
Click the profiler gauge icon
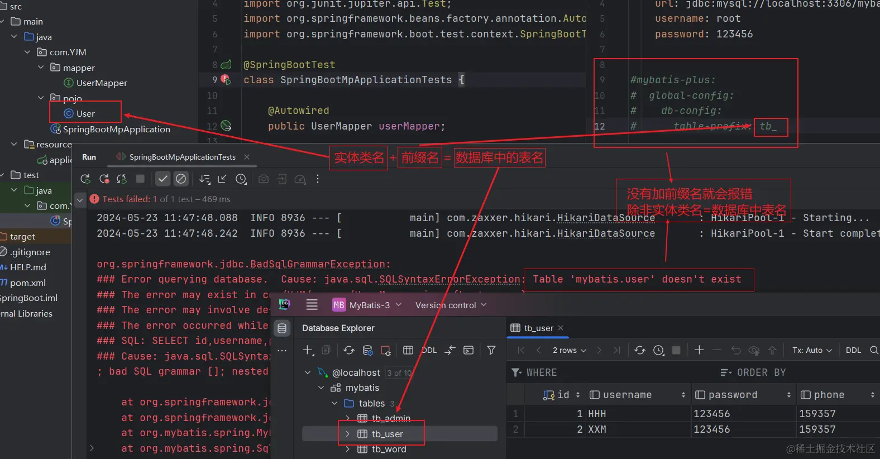click(x=300, y=179)
